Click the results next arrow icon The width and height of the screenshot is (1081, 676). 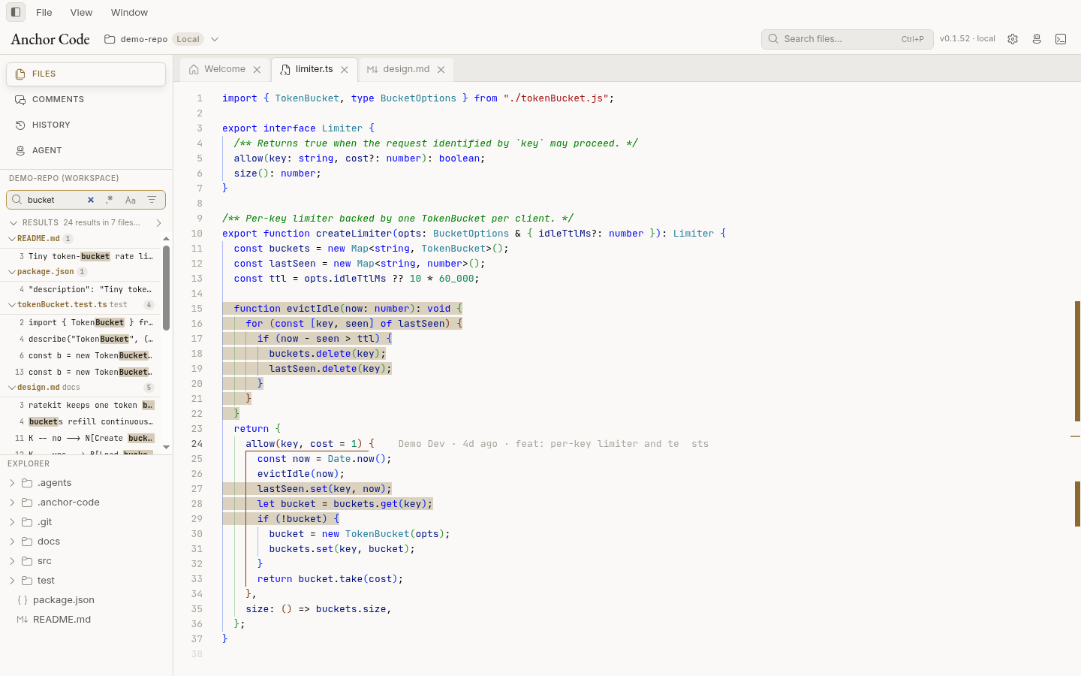click(158, 222)
